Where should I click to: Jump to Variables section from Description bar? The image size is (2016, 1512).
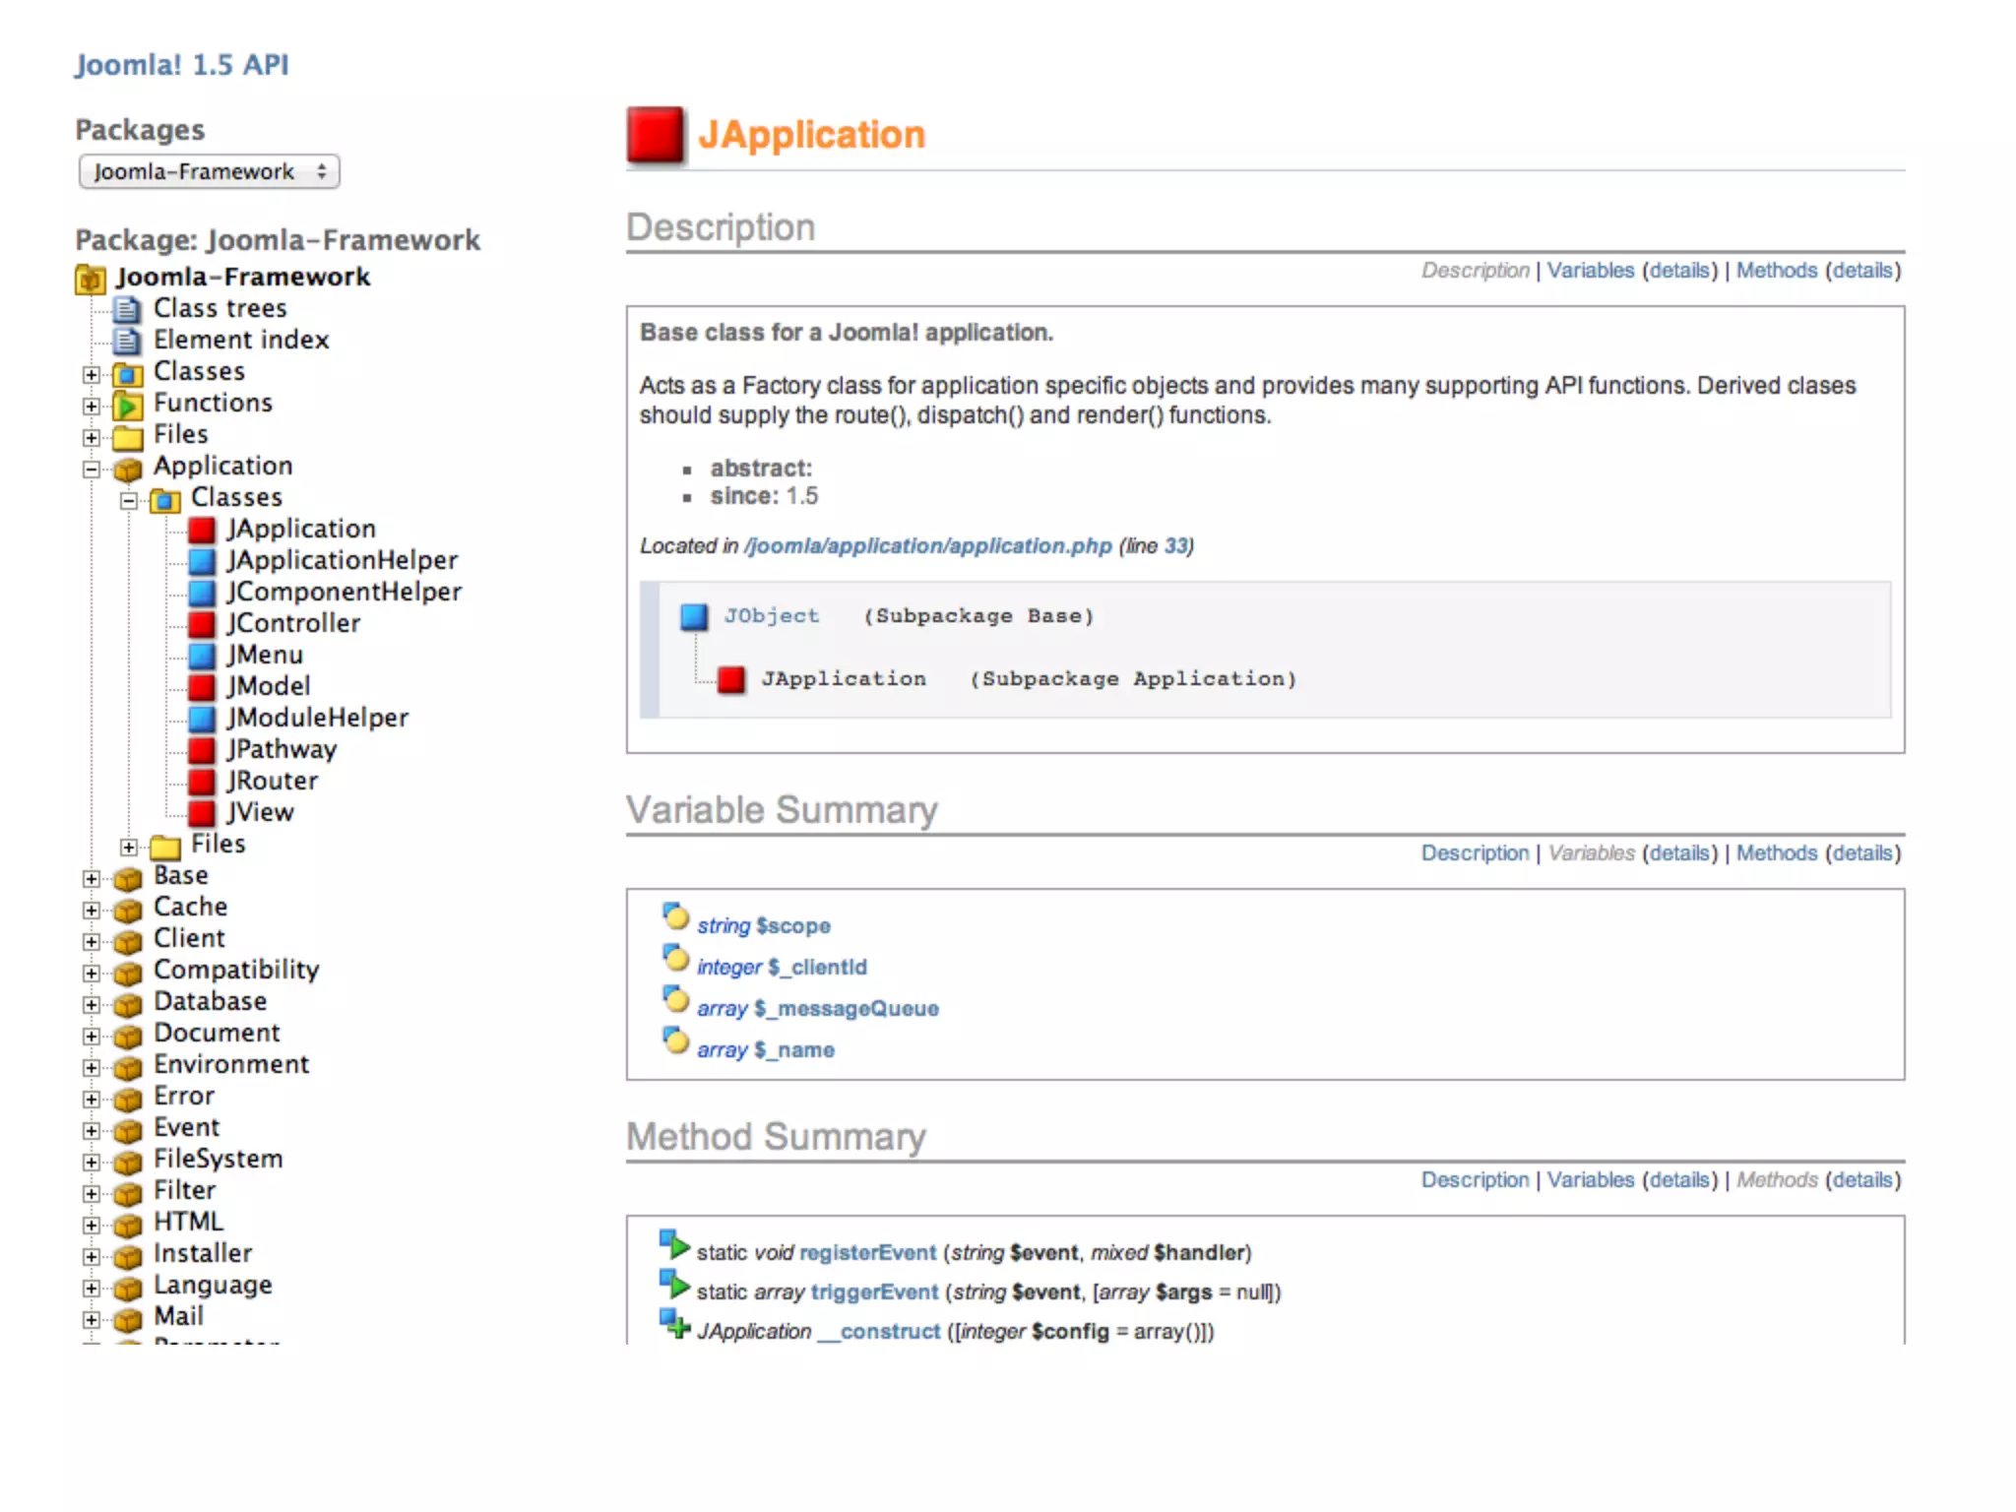1590,271
